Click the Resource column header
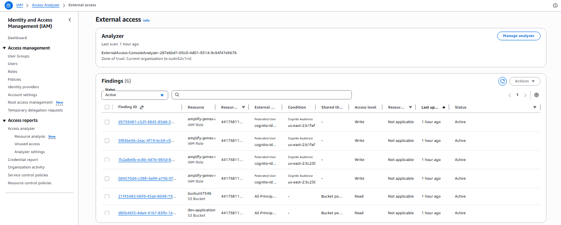Viewport: 561px width, 225px height. coord(196,107)
